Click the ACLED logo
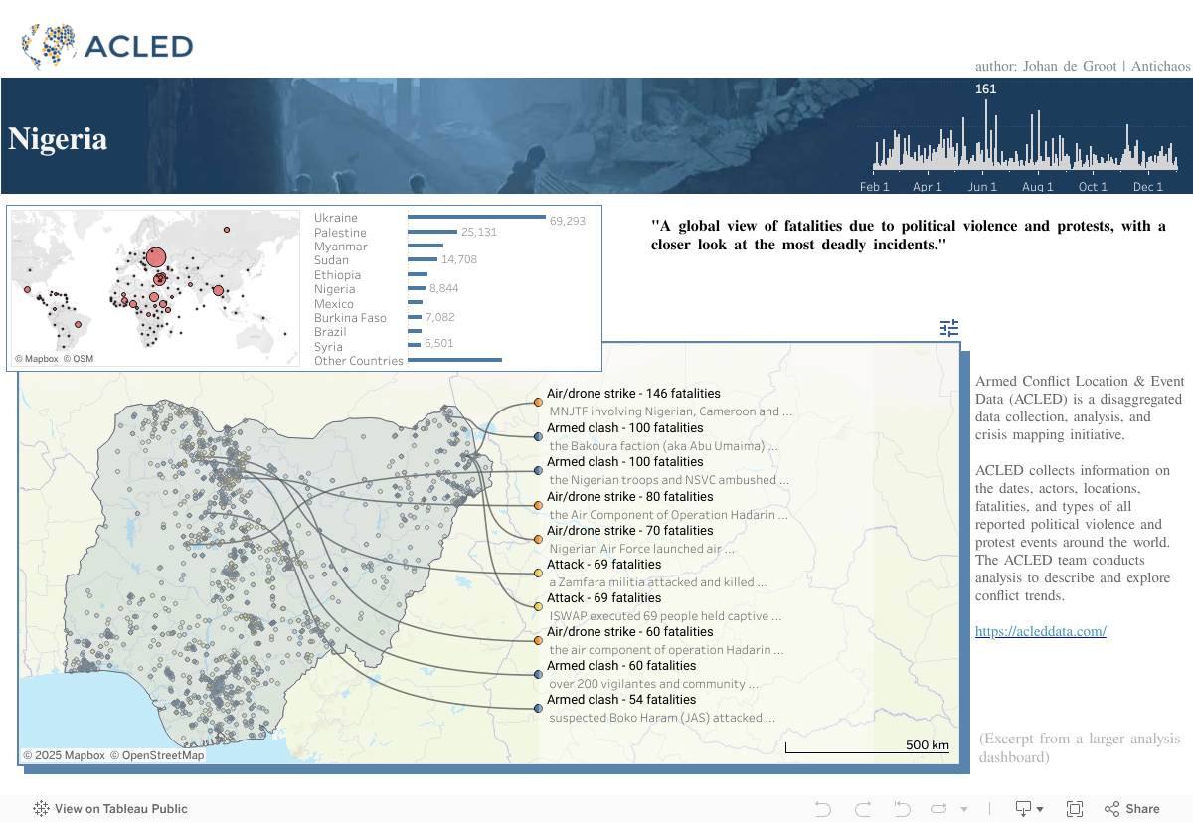Image resolution: width=1193 pixels, height=822 pixels. click(x=106, y=45)
